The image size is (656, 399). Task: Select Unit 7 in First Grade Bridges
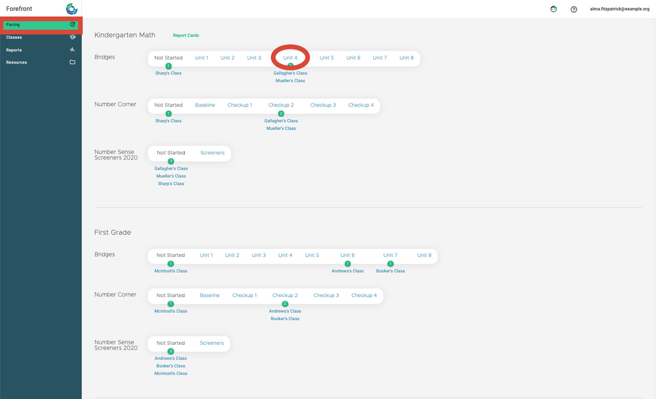[x=391, y=255]
